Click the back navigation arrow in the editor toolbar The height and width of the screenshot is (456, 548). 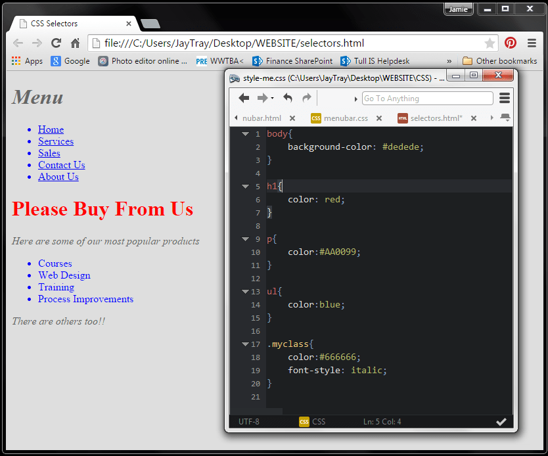[244, 97]
